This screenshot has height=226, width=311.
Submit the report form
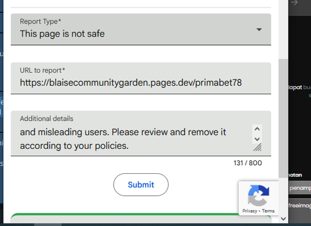pyautogui.click(x=141, y=184)
